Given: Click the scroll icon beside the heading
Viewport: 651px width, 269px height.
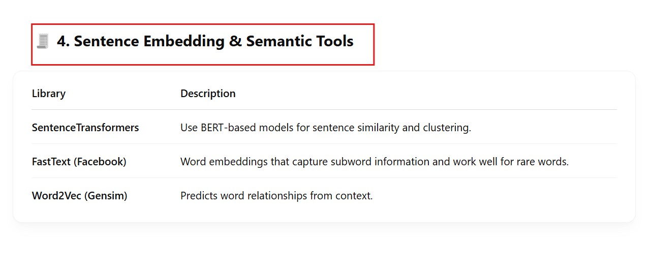Looking at the screenshot, I should coord(42,41).
